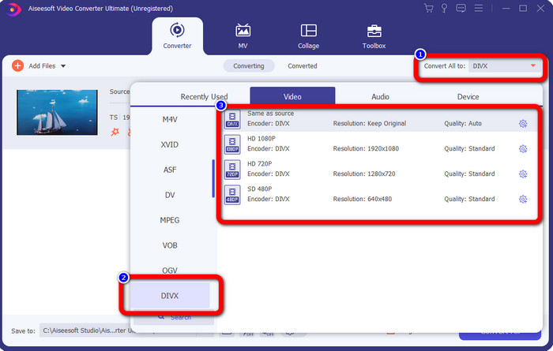553x351 pixels.
Task: Open settings gear for Same as source
Action: click(x=523, y=124)
